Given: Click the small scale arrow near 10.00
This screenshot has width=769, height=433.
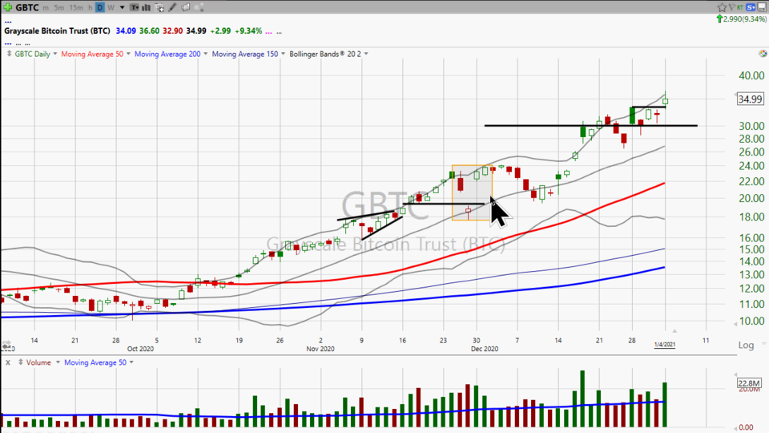Looking at the screenshot, I should pos(735,323).
